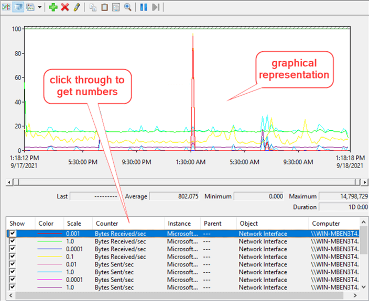Click the counter list's vertical scrollbar down arrow
This screenshot has height=301, width=369.
point(364,287)
